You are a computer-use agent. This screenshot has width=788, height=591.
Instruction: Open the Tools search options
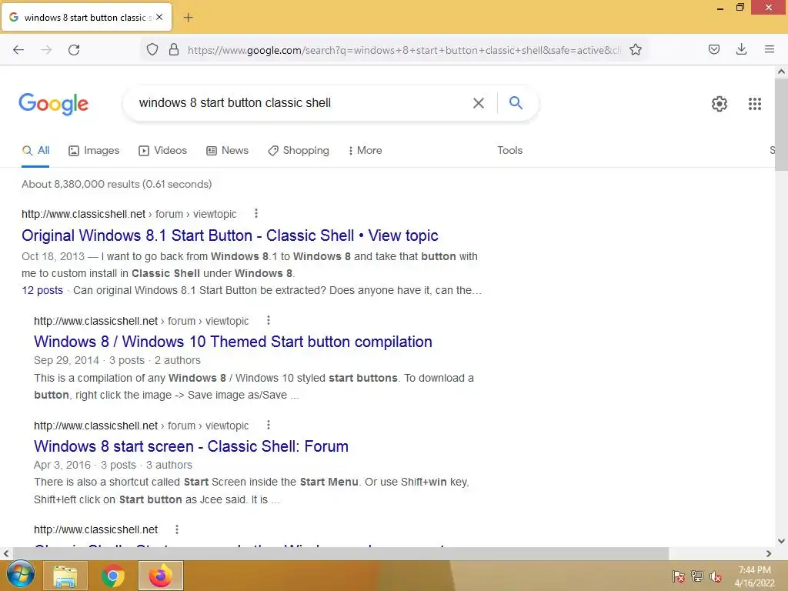[509, 150]
